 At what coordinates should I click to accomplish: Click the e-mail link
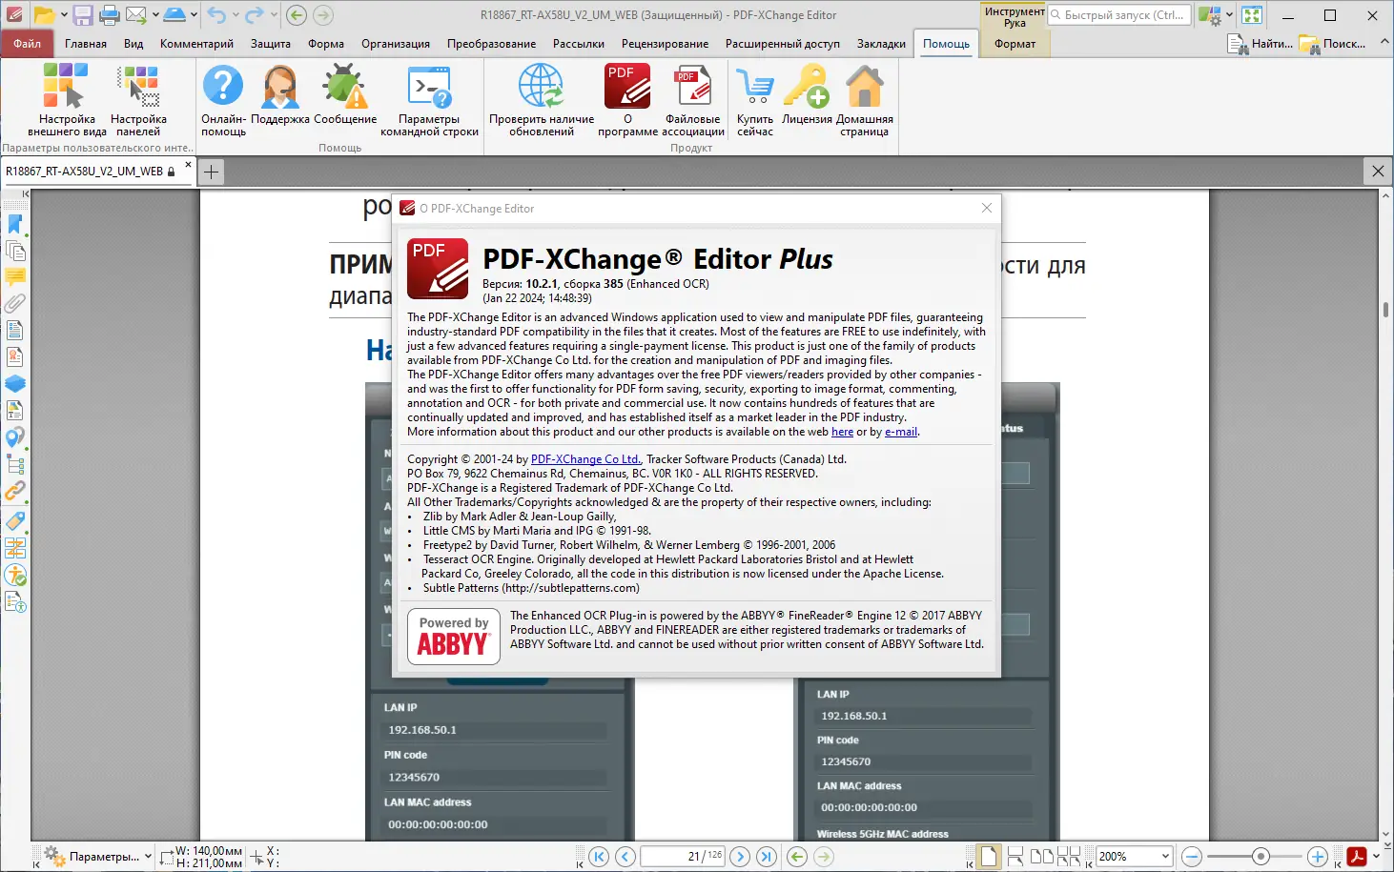901,432
